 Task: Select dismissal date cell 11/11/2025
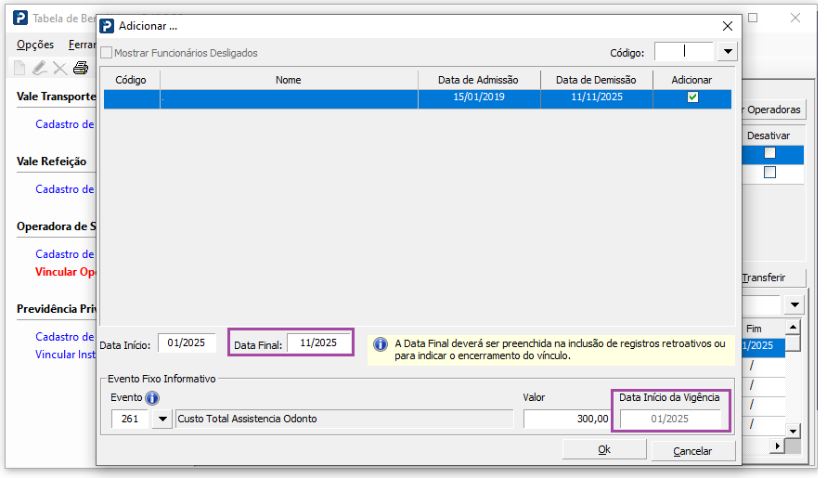coord(597,97)
